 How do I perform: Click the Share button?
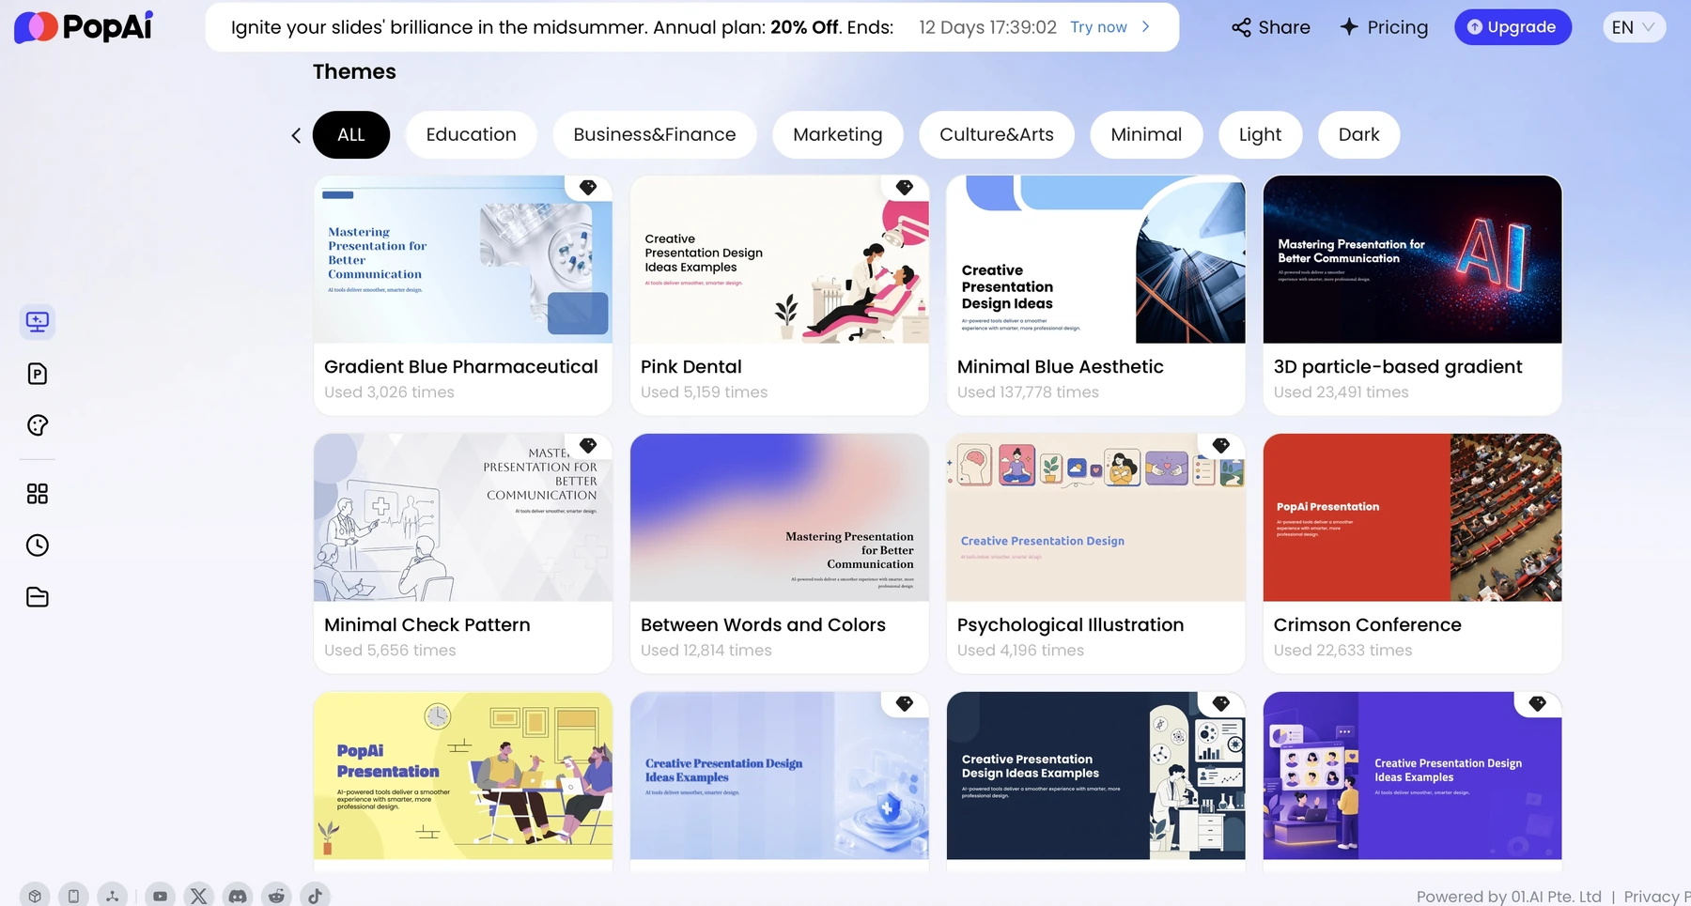[x=1271, y=27]
